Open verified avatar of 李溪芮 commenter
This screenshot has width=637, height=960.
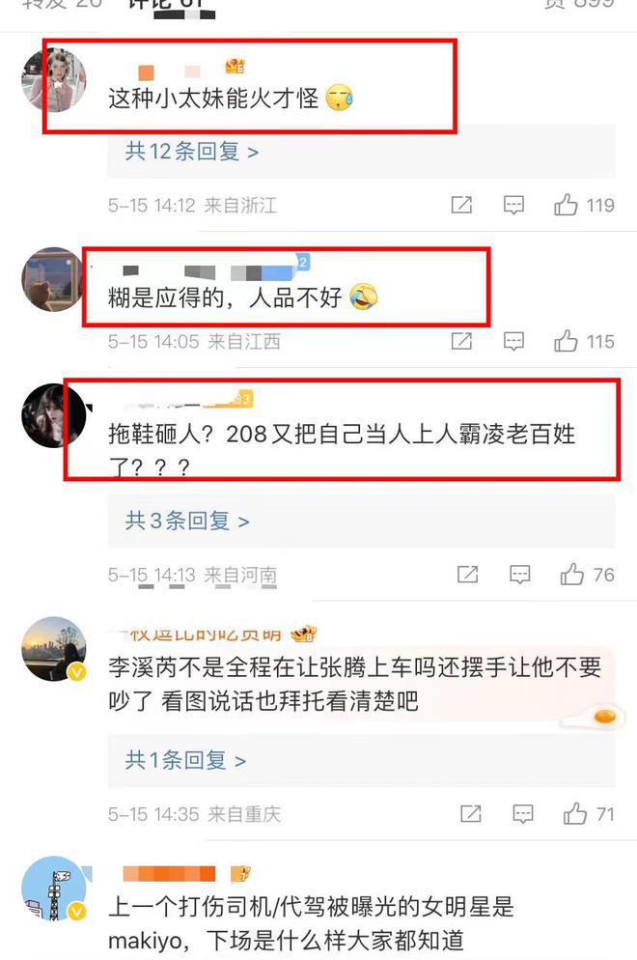pyautogui.click(x=54, y=649)
